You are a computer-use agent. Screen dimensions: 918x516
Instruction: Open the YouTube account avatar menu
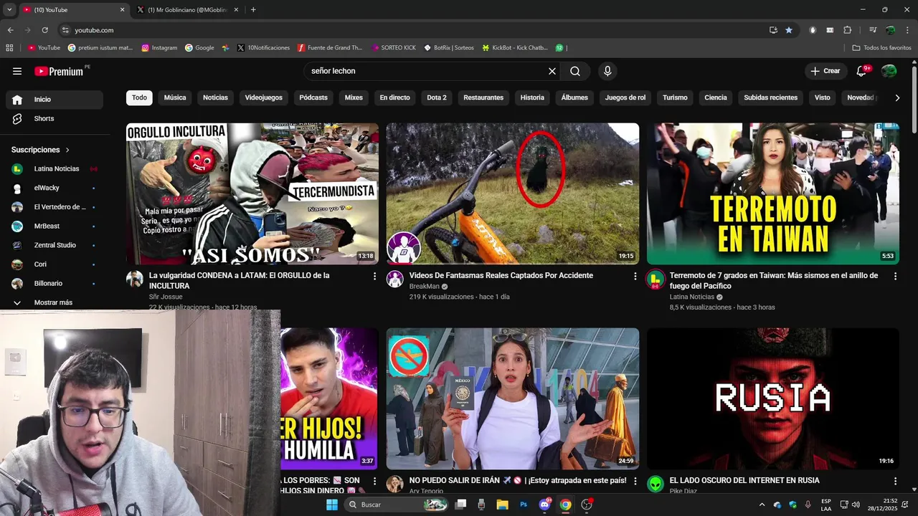(x=889, y=71)
